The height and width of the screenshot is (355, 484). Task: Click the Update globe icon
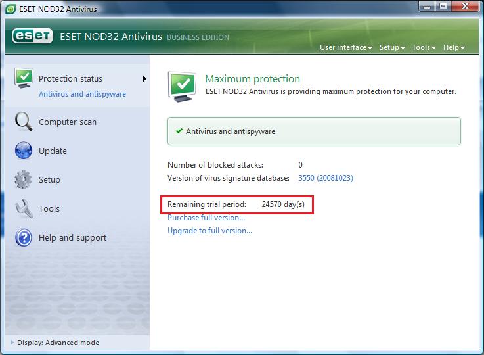[x=24, y=151]
